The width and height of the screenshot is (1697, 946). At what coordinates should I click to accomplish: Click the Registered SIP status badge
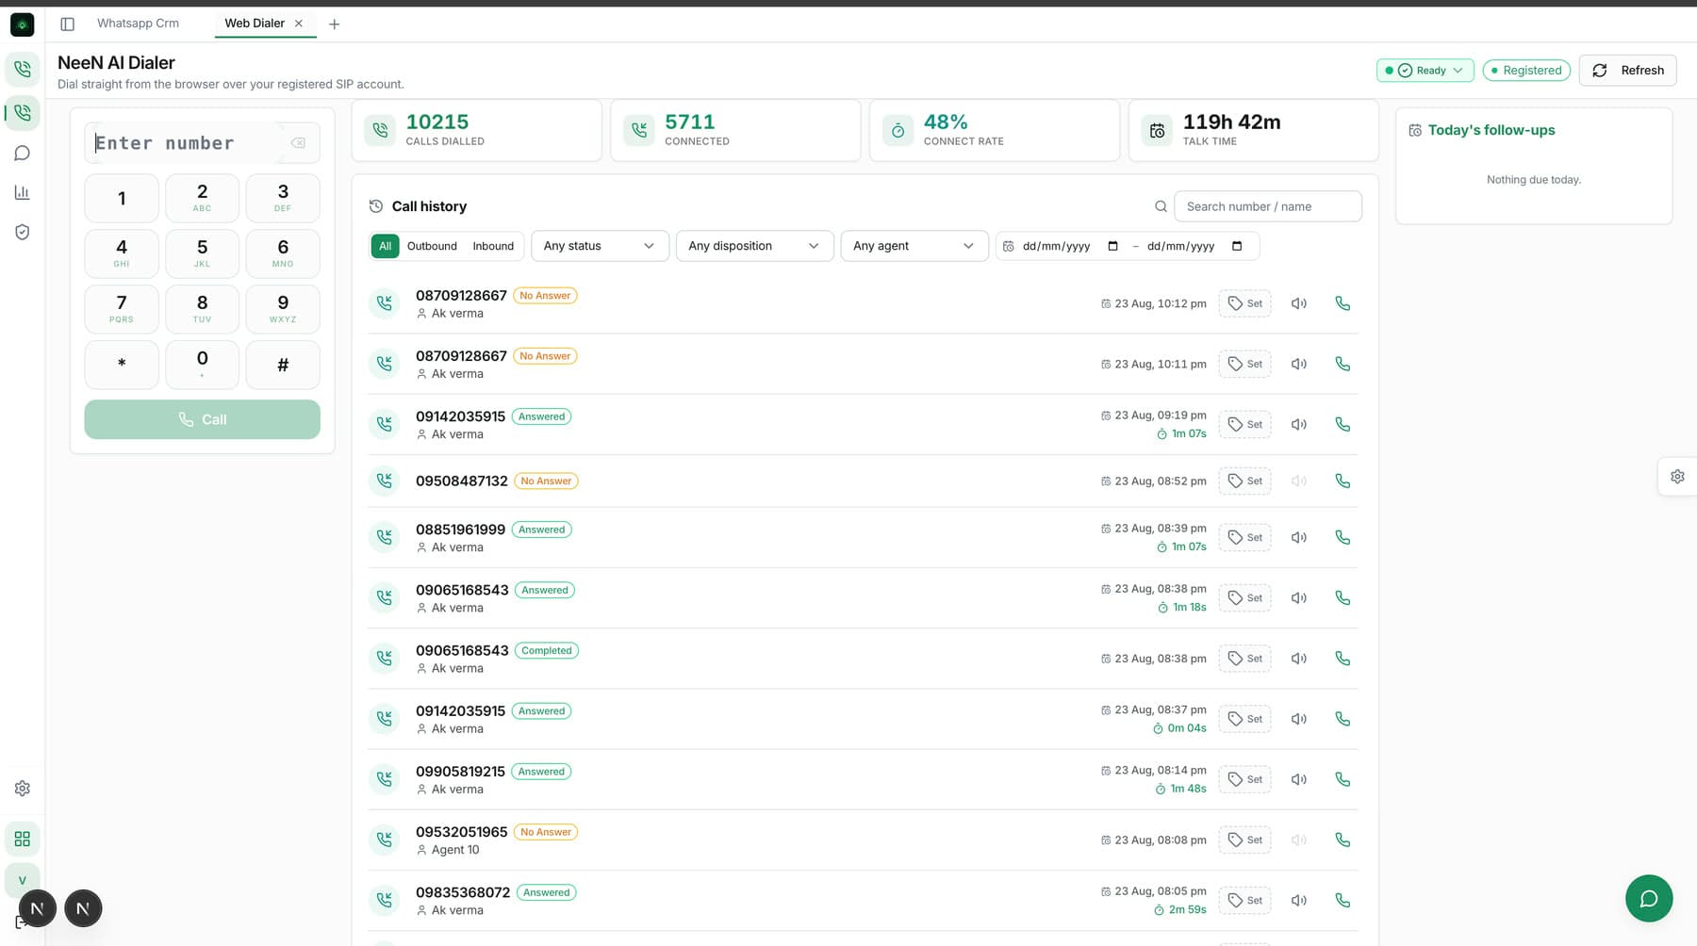[x=1526, y=71]
